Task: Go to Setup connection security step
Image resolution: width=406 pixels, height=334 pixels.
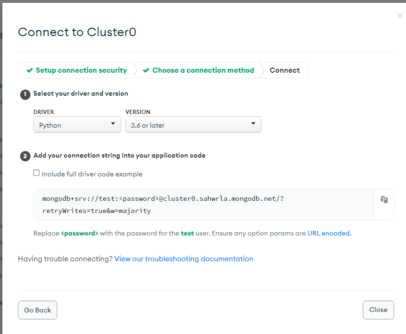Action: pos(77,70)
